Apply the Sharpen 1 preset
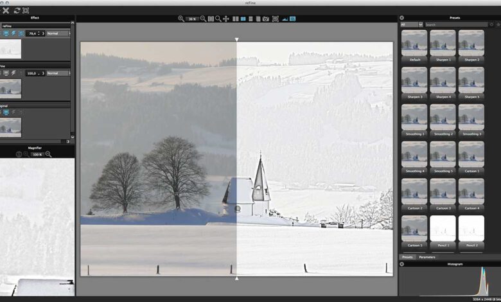 [443, 46]
